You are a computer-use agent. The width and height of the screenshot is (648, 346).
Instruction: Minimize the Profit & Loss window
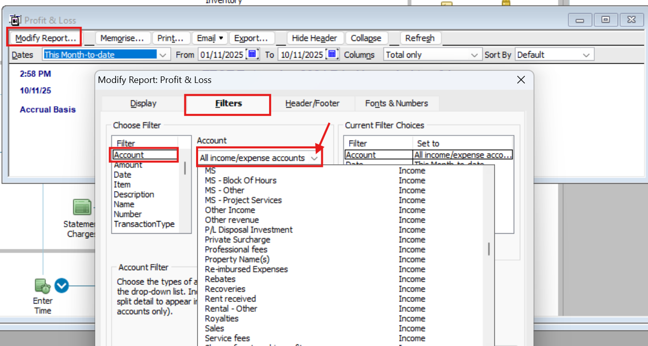(580, 20)
